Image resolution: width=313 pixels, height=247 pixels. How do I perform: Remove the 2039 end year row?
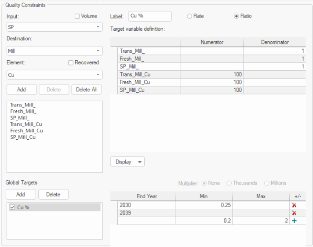[x=294, y=213]
